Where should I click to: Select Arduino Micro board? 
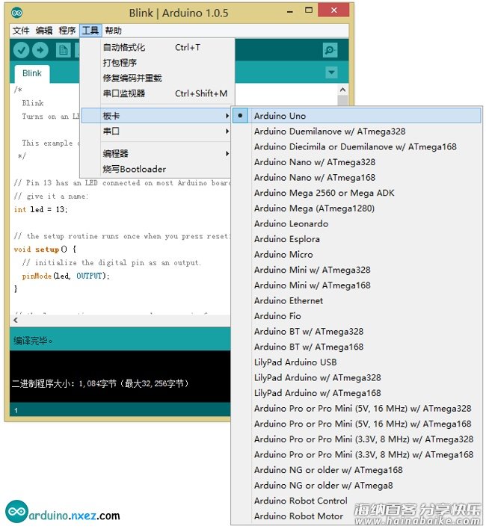pos(357,254)
